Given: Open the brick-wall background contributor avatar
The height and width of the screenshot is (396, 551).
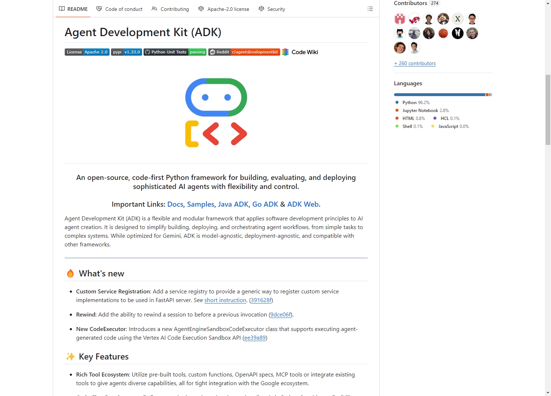Looking at the screenshot, I should (x=400, y=48).
